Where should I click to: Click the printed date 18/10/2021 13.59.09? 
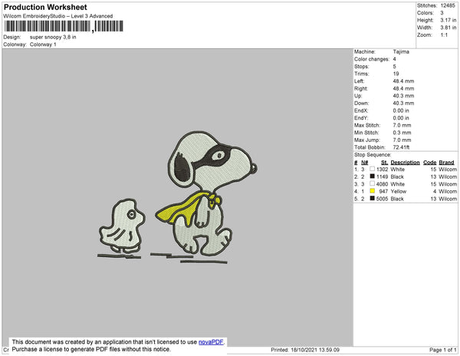[315, 350]
